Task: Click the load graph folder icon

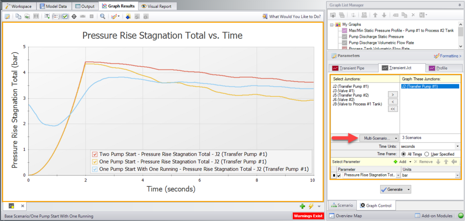Action: pyautogui.click(x=332, y=14)
